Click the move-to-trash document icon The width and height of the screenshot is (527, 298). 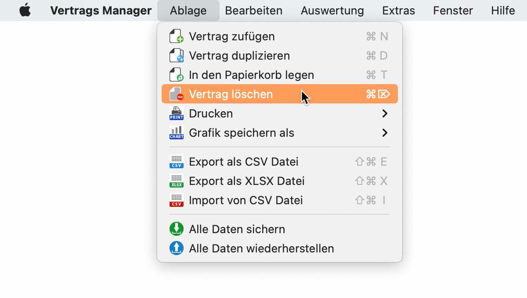(177, 75)
